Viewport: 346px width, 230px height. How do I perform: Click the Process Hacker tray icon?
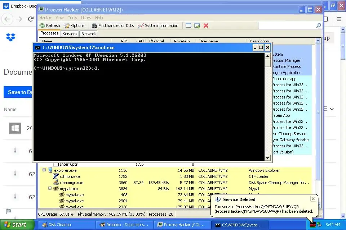point(313,225)
